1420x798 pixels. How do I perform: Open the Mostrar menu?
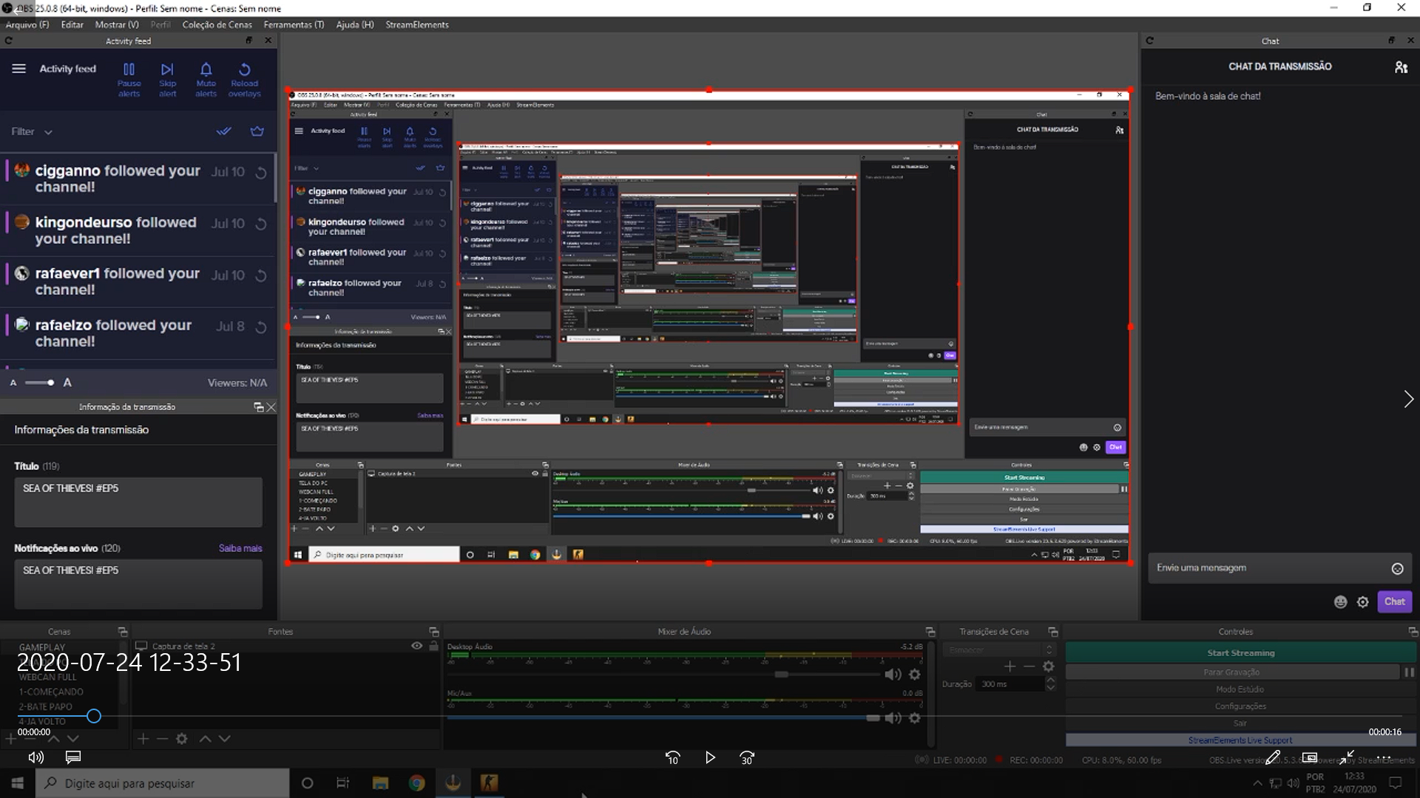point(117,24)
